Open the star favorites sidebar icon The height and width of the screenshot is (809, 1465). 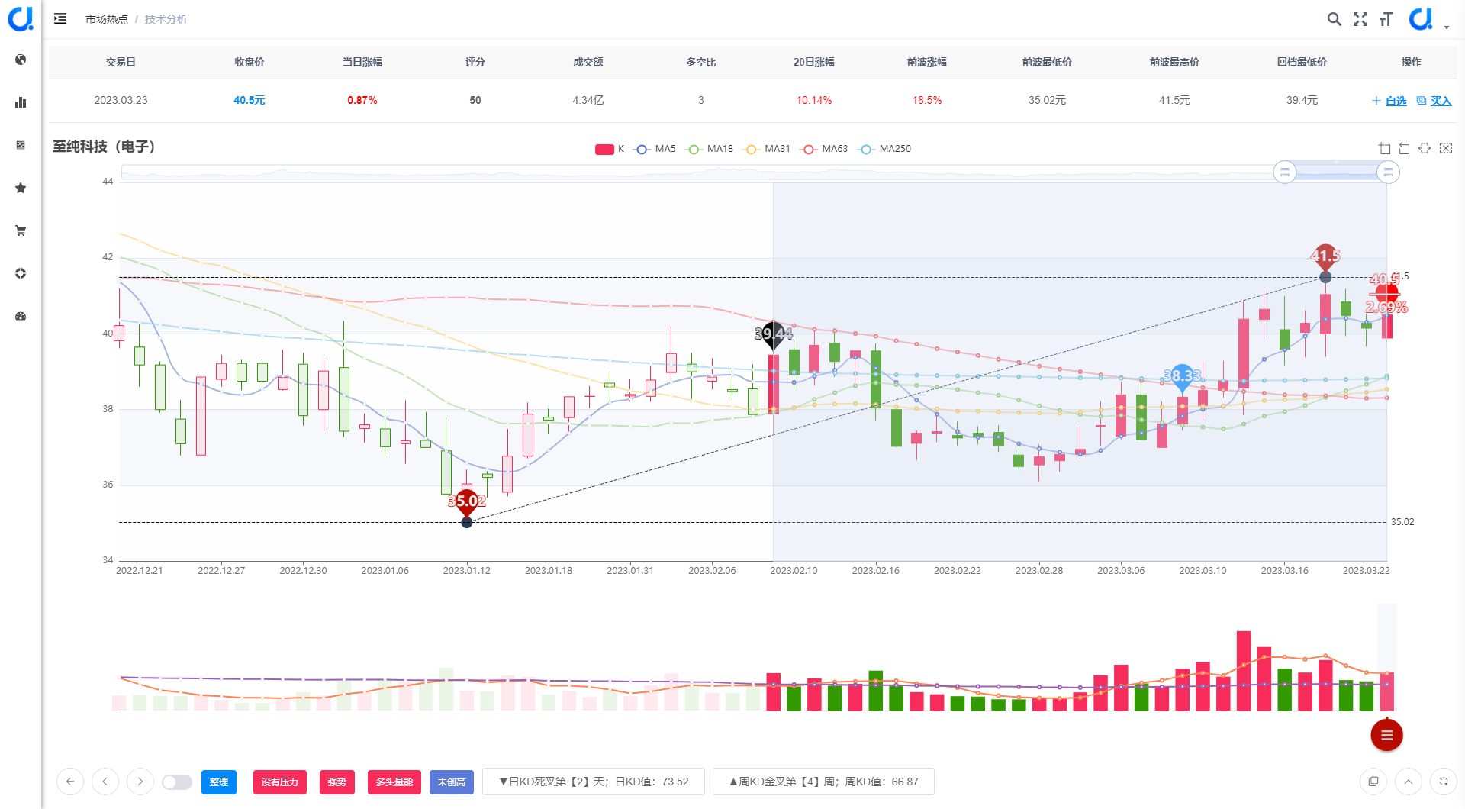tap(21, 188)
